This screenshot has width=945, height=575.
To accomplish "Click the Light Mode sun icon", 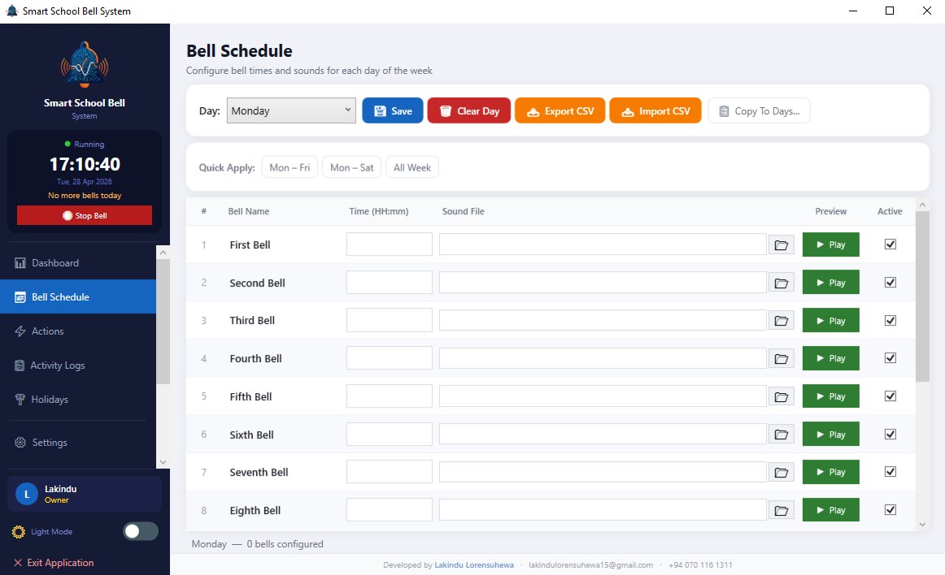I will [19, 532].
